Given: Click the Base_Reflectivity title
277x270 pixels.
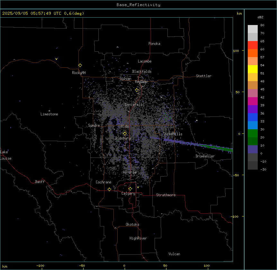Looking at the screenshot, I should [x=138, y=5].
